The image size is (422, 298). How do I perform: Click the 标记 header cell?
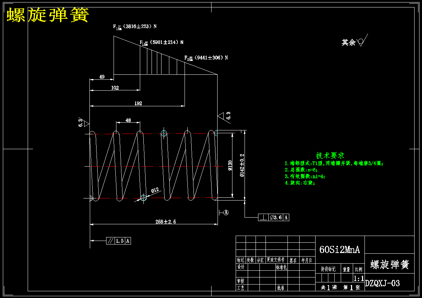(241, 260)
